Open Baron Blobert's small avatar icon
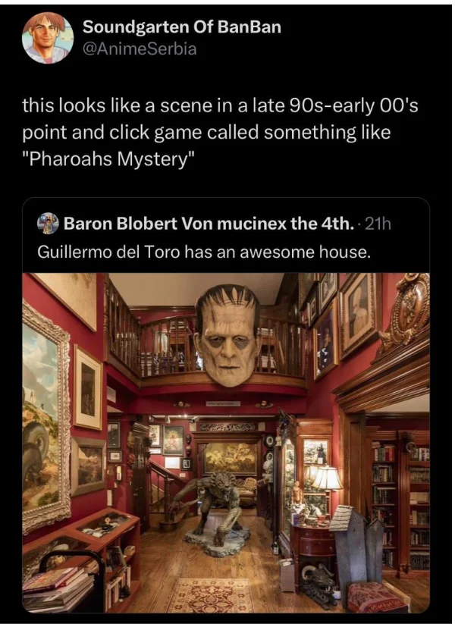Image resolution: width=455 pixels, height=624 pixels. click(x=48, y=224)
